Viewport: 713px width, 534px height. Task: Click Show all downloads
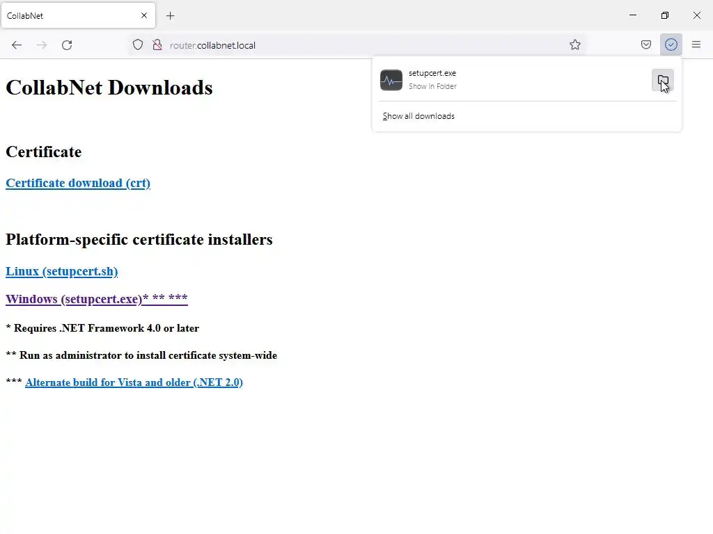click(x=418, y=116)
